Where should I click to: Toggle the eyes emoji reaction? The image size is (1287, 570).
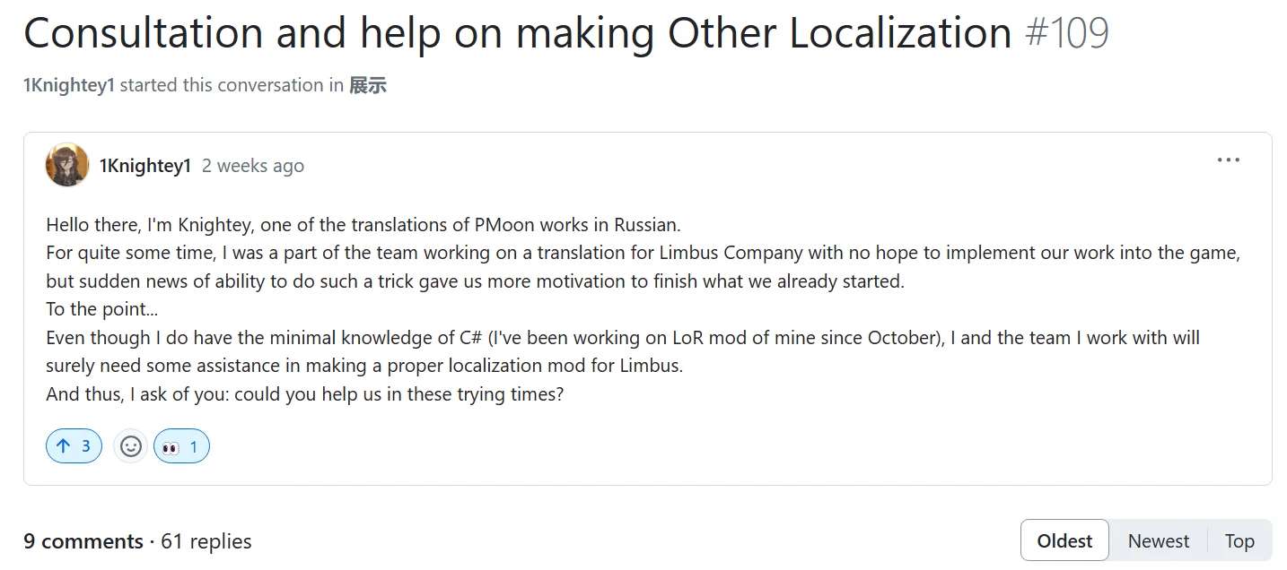181,446
